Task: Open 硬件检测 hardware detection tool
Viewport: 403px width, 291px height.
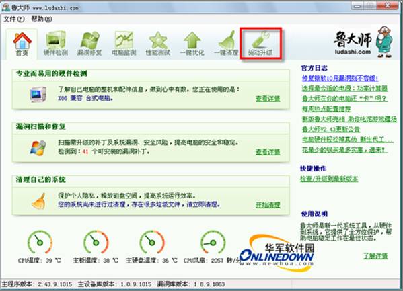Action: click(x=56, y=44)
